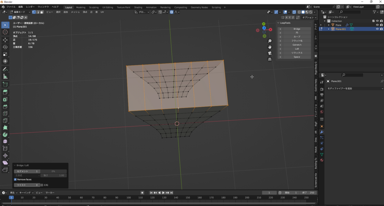Uncheck the Remove faces checkbox
The height and width of the screenshot is (206, 384).
point(15,179)
